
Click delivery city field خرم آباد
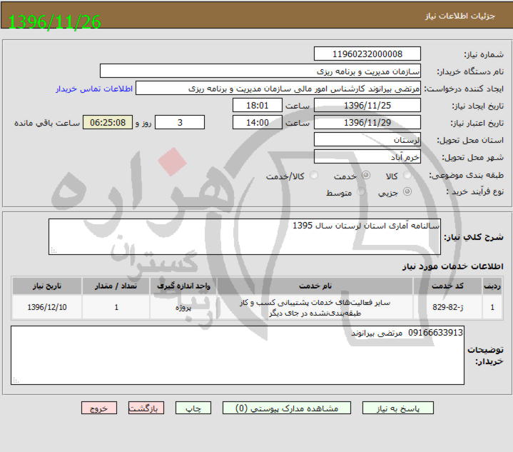pos(367,156)
